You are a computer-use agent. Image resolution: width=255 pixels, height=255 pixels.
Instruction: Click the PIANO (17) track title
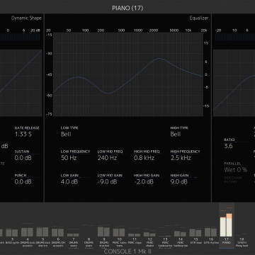(127, 8)
